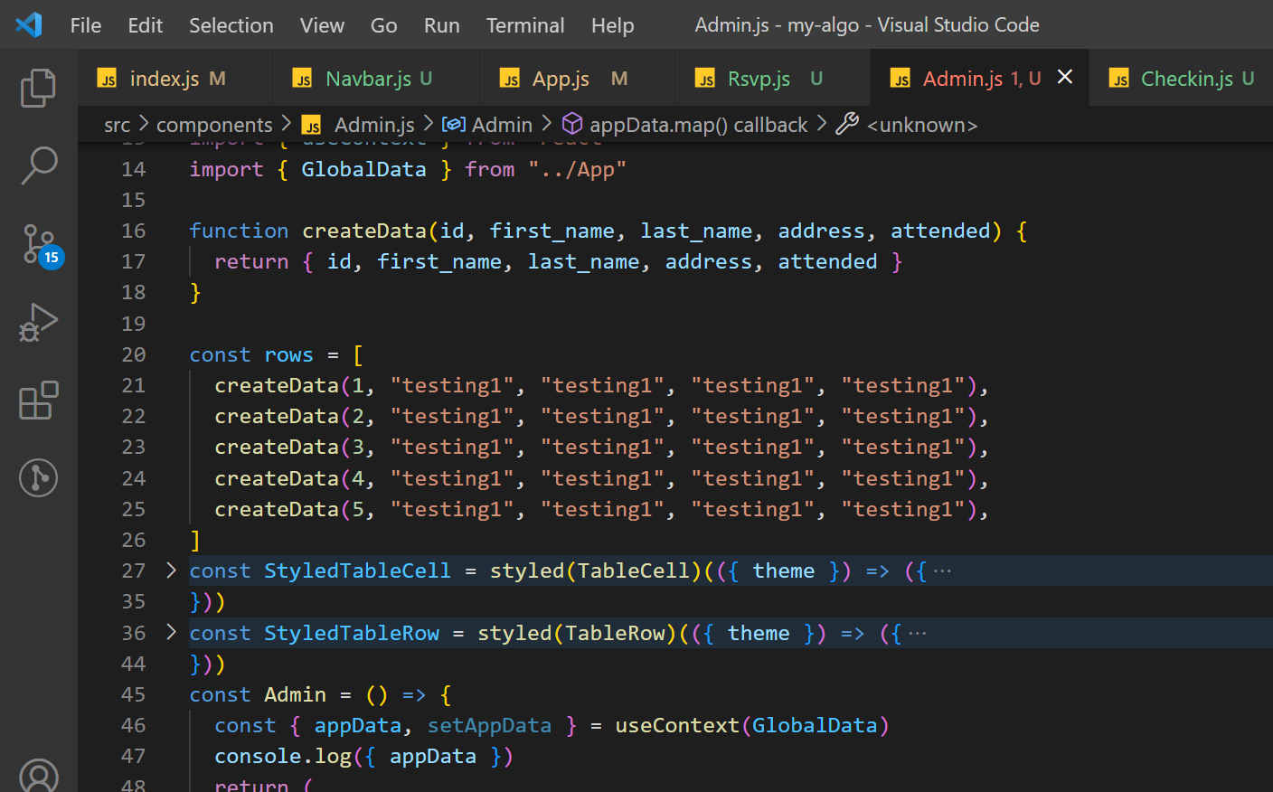1273x792 pixels.
Task: Open the Go menu
Action: [384, 25]
